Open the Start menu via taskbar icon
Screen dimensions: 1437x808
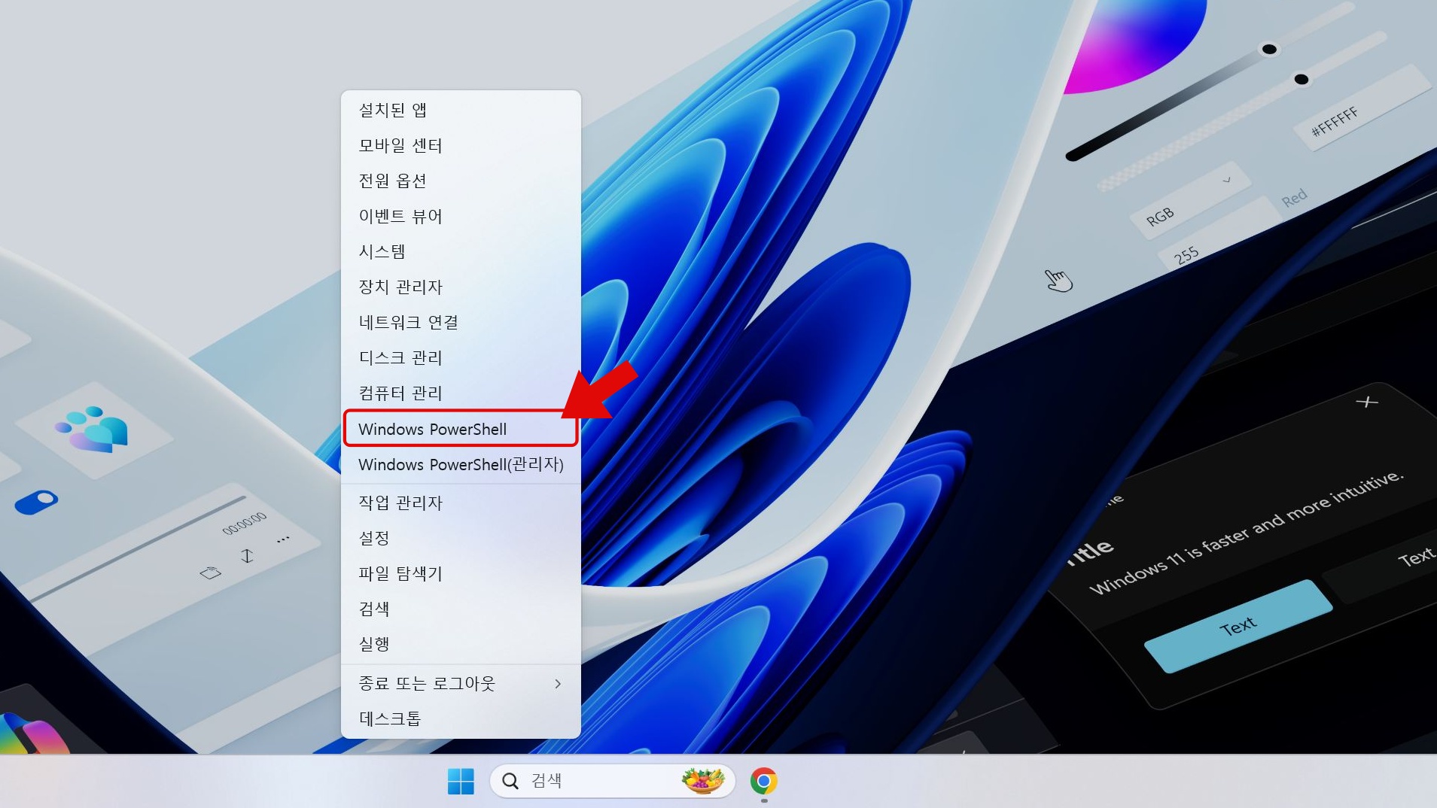(462, 781)
